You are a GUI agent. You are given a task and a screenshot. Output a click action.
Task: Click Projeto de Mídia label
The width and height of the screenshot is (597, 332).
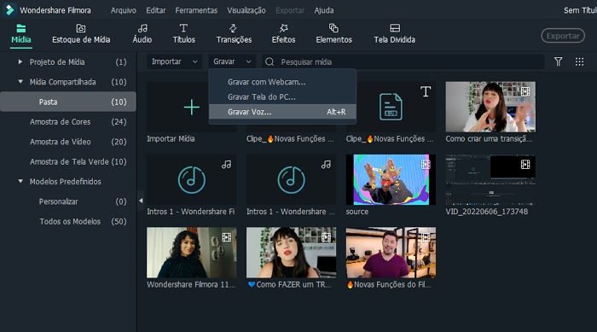tap(57, 61)
